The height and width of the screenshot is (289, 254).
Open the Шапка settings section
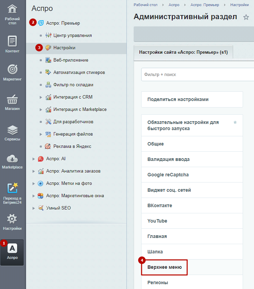pyautogui.click(x=192, y=252)
